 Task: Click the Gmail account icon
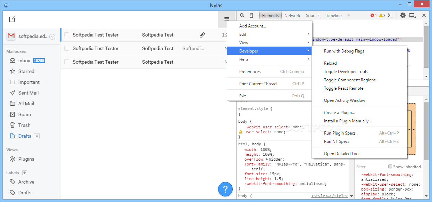tap(11, 36)
